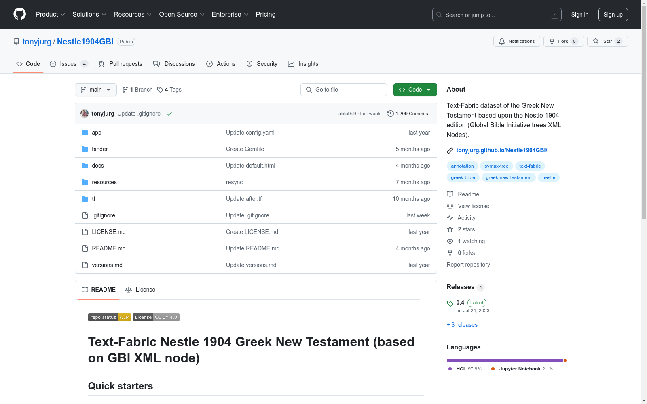Click the app folder icon
647x404 pixels.
click(85, 133)
